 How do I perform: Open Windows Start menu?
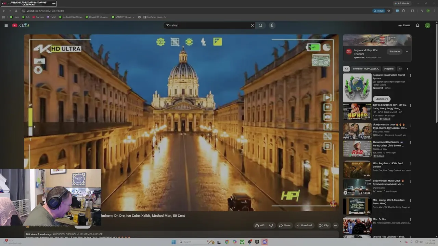(x=173, y=242)
